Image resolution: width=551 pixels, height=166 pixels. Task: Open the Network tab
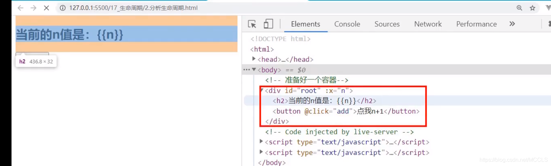(428, 24)
